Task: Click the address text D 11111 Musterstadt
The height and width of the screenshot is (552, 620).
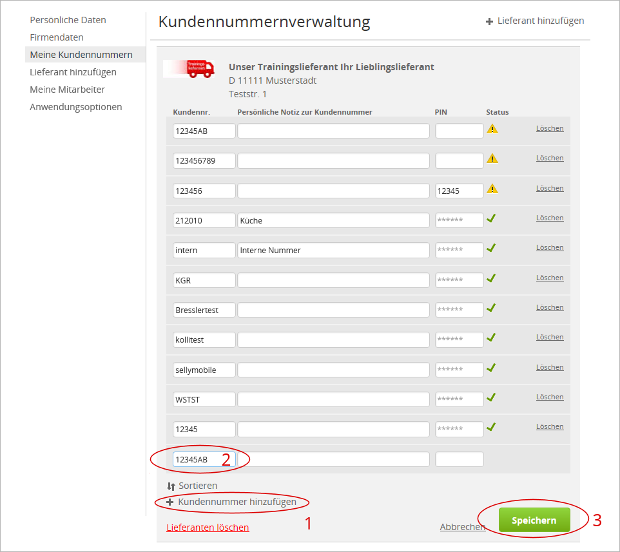Action: pos(273,81)
